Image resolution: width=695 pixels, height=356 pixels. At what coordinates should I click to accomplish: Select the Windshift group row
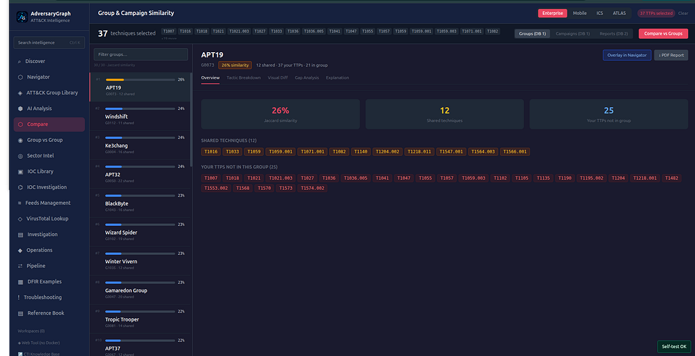click(140, 116)
